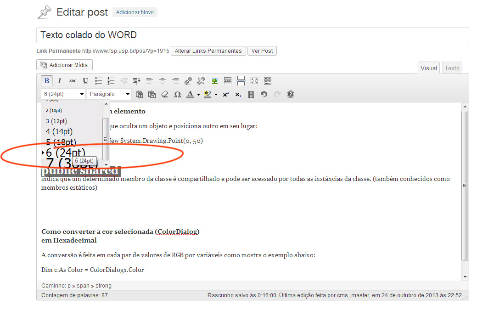Screen dimensions: 477x311
Task: Insert a page break
Action: click(x=241, y=81)
